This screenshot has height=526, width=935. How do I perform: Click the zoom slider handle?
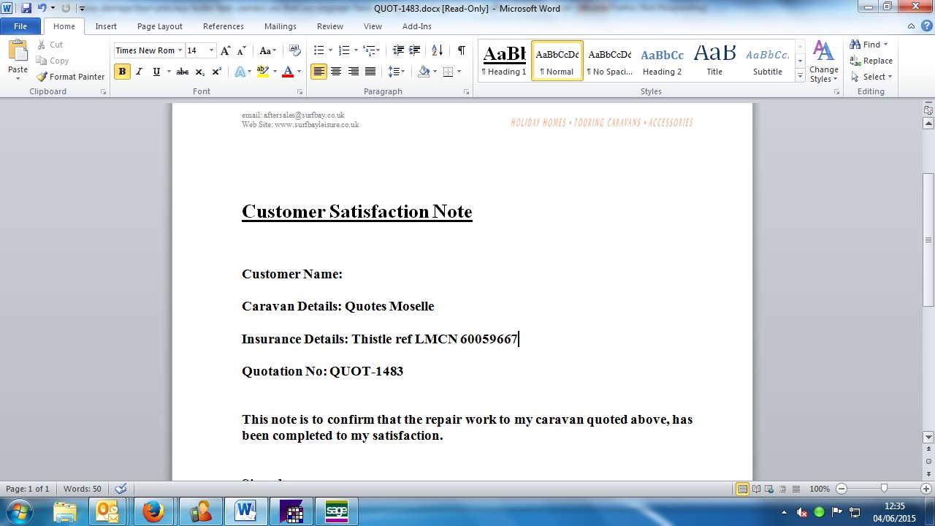coord(884,489)
